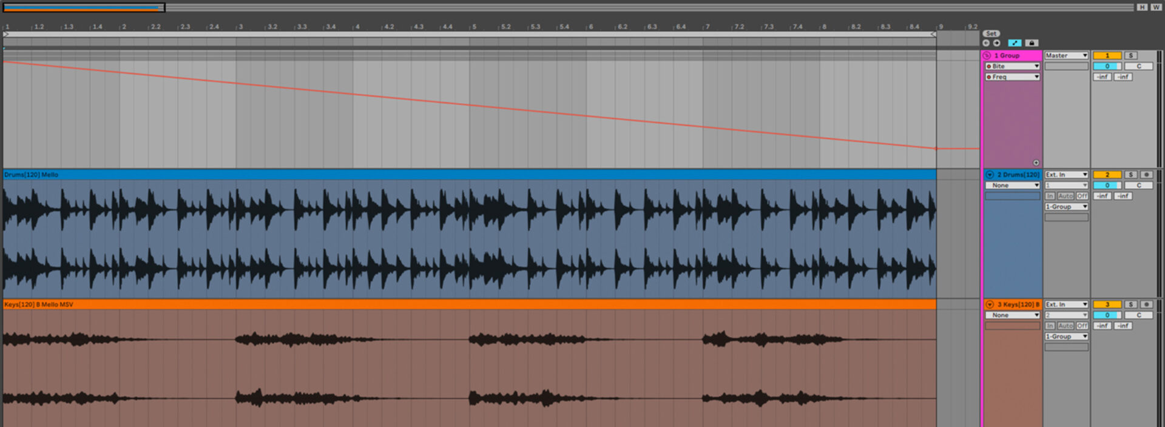
Task: Unfold the 1 Group track circle icon
Action: [x=987, y=55]
